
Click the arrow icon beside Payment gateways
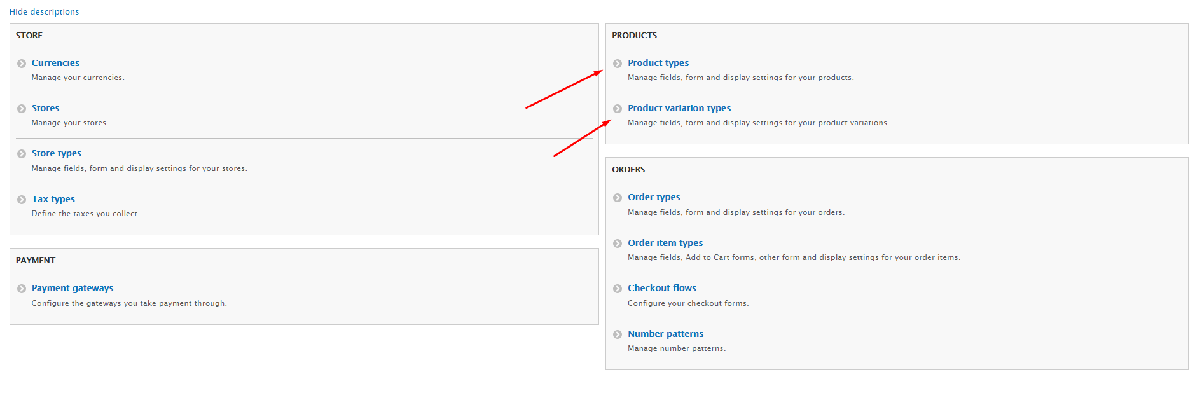pyautogui.click(x=22, y=289)
